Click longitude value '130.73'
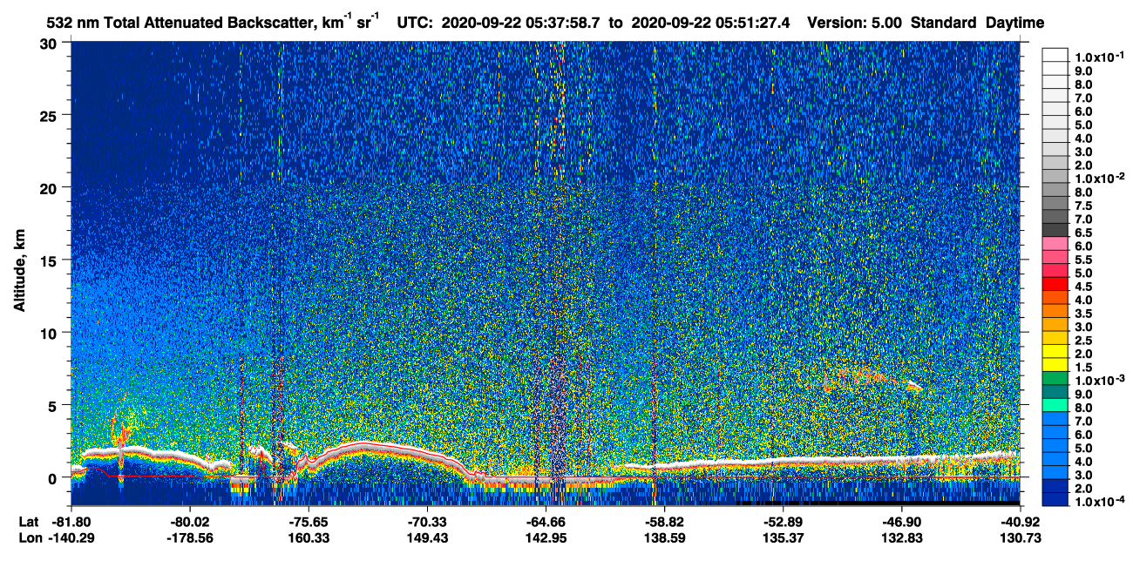The width and height of the screenshot is (1133, 581). click(x=1021, y=538)
